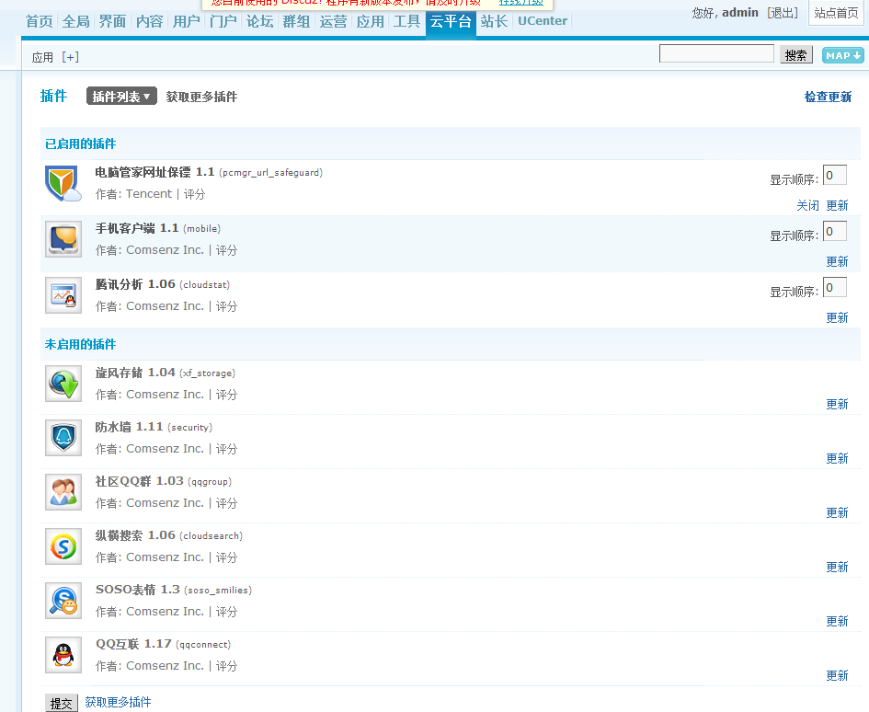Click the 搜索 button
The height and width of the screenshot is (712, 869).
(795, 55)
